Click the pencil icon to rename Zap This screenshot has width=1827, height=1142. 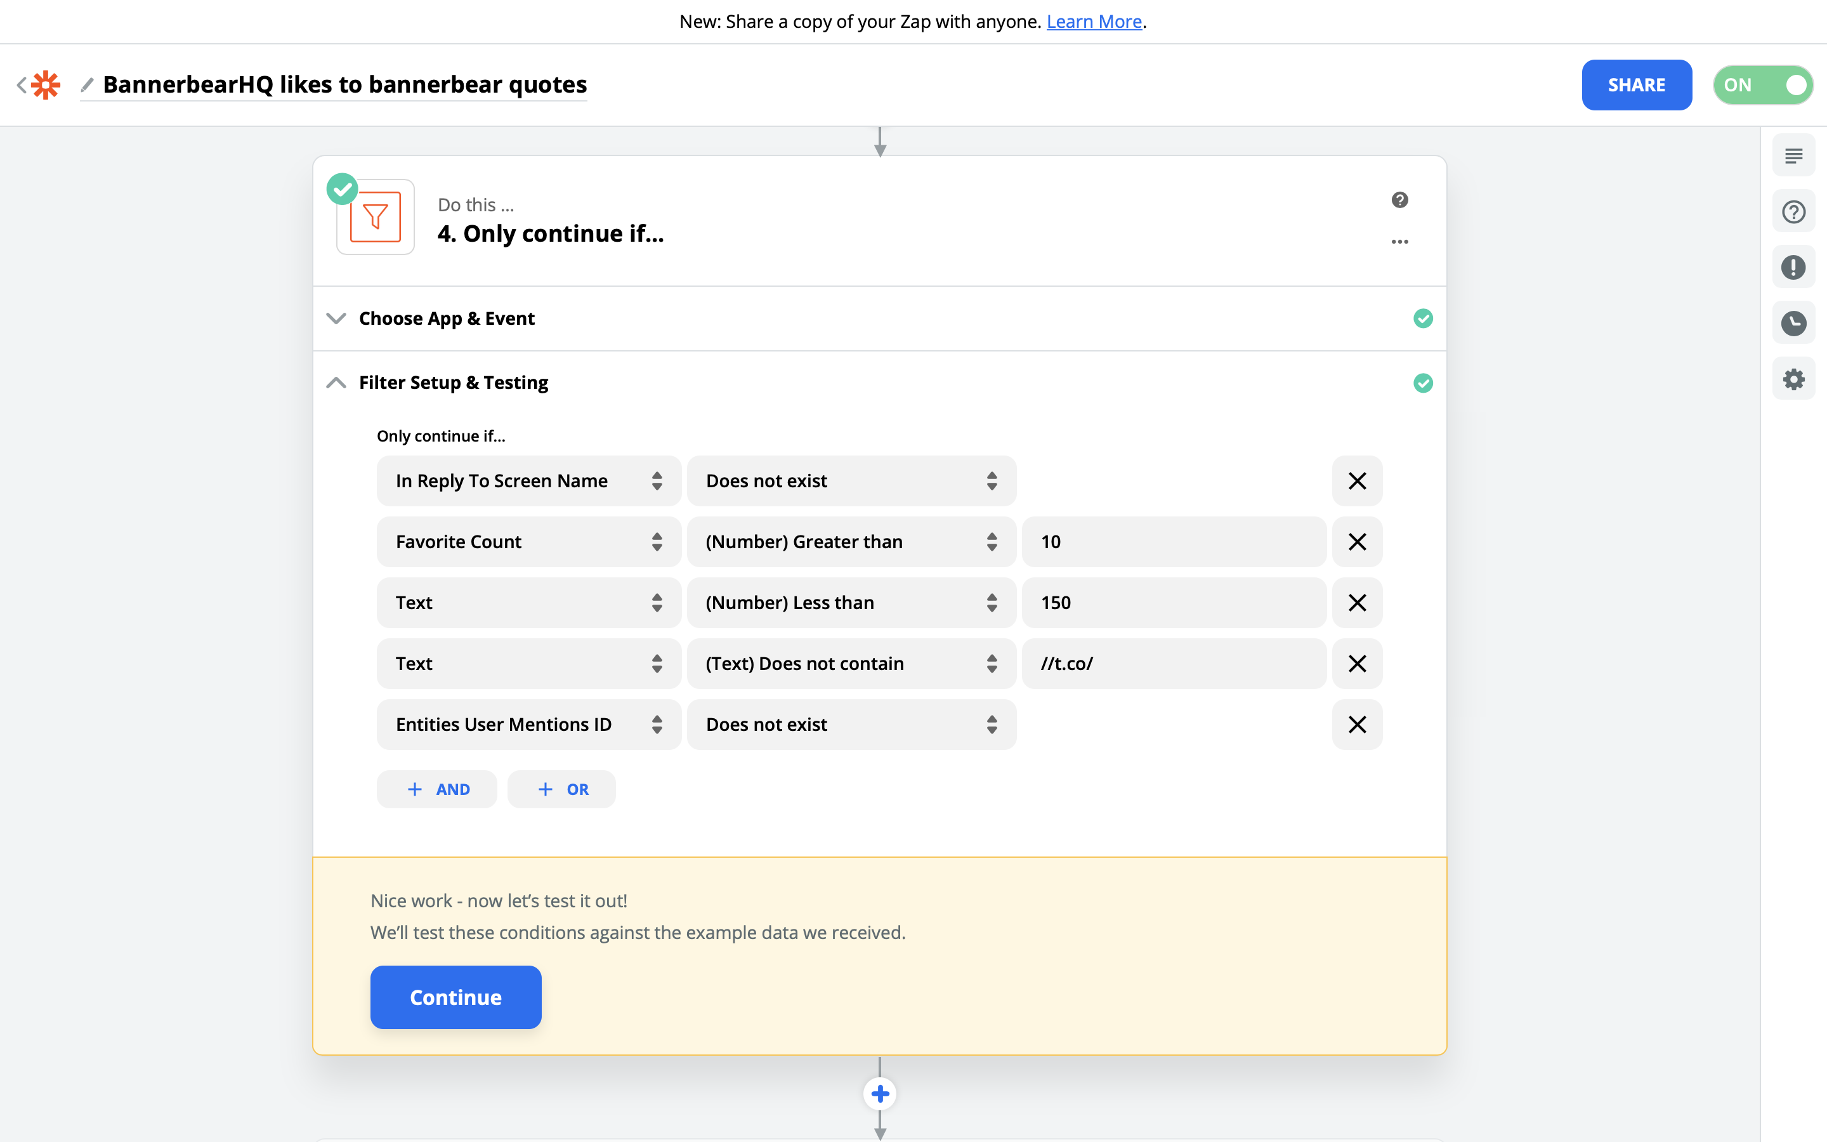(88, 84)
